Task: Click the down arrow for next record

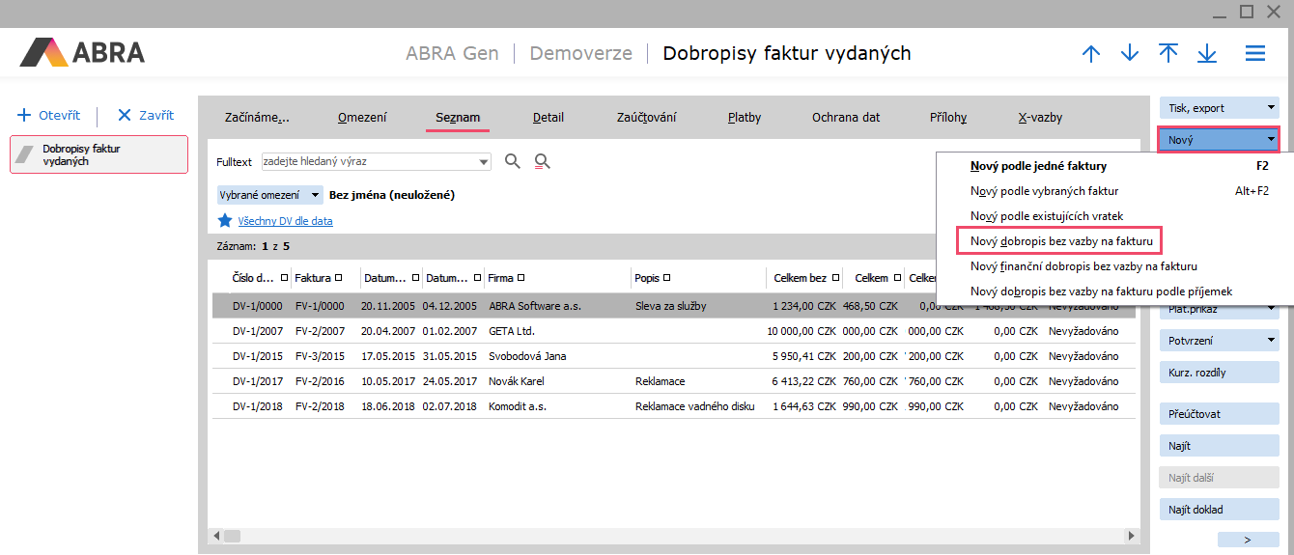Action: (1130, 54)
